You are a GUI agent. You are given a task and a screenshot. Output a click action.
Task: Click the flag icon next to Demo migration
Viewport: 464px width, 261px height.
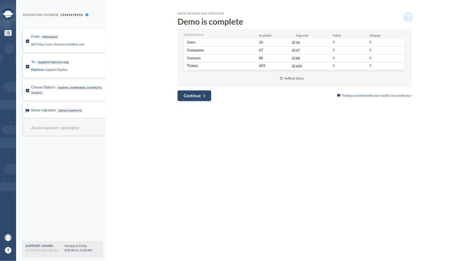[x=27, y=110]
